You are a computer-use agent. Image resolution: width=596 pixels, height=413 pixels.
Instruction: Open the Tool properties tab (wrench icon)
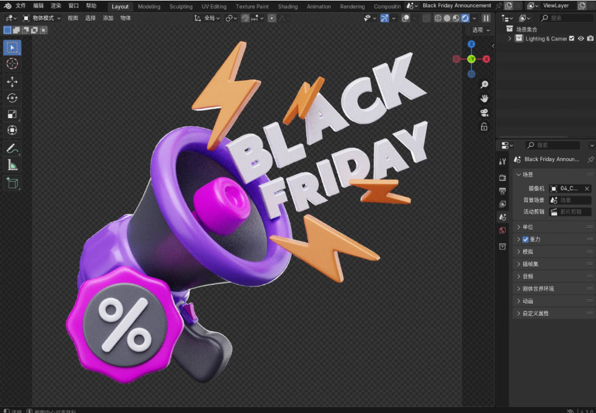pyautogui.click(x=503, y=161)
